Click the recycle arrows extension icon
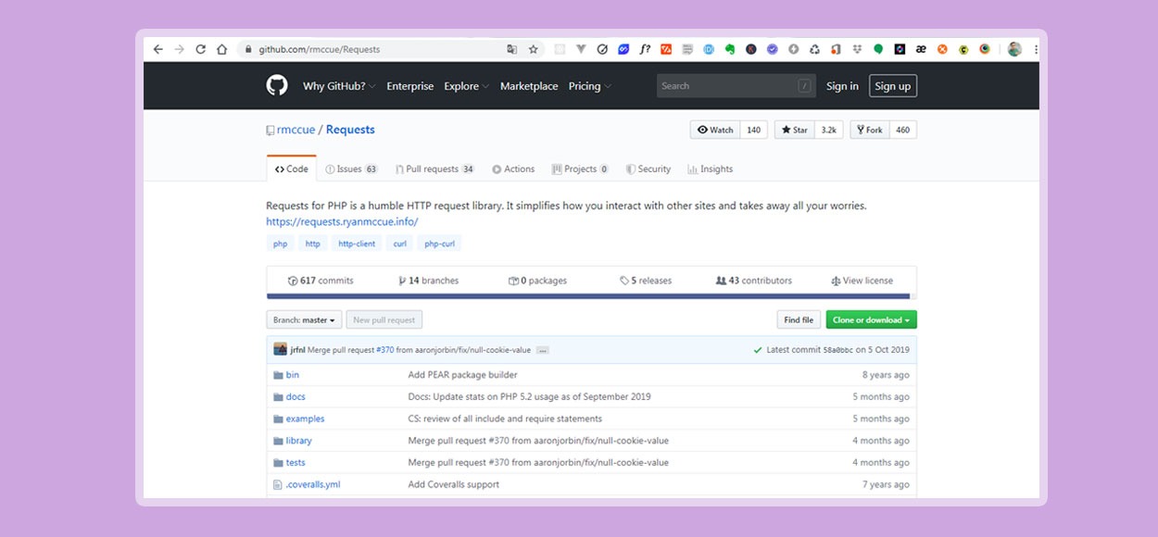 click(814, 49)
